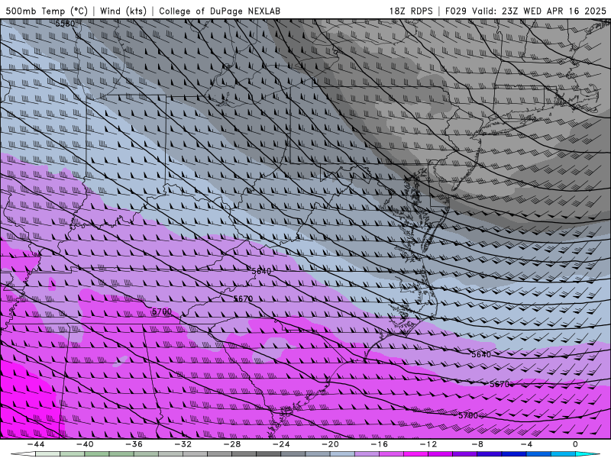Click the 'F029' forecast hour label

click(455, 11)
